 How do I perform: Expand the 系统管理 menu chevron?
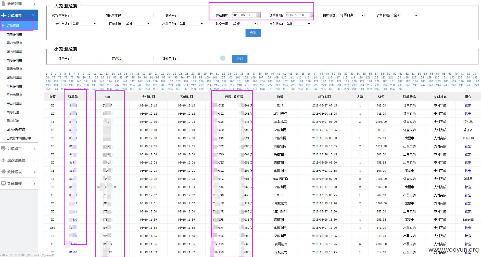[34, 184]
